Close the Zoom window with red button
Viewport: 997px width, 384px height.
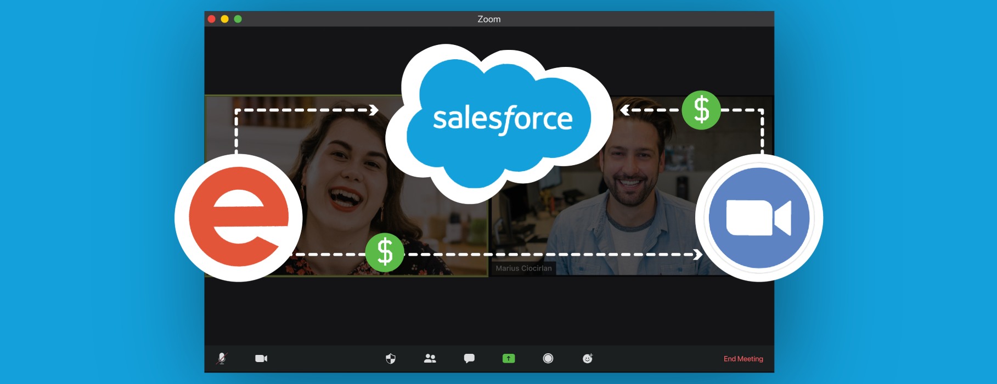(211, 19)
